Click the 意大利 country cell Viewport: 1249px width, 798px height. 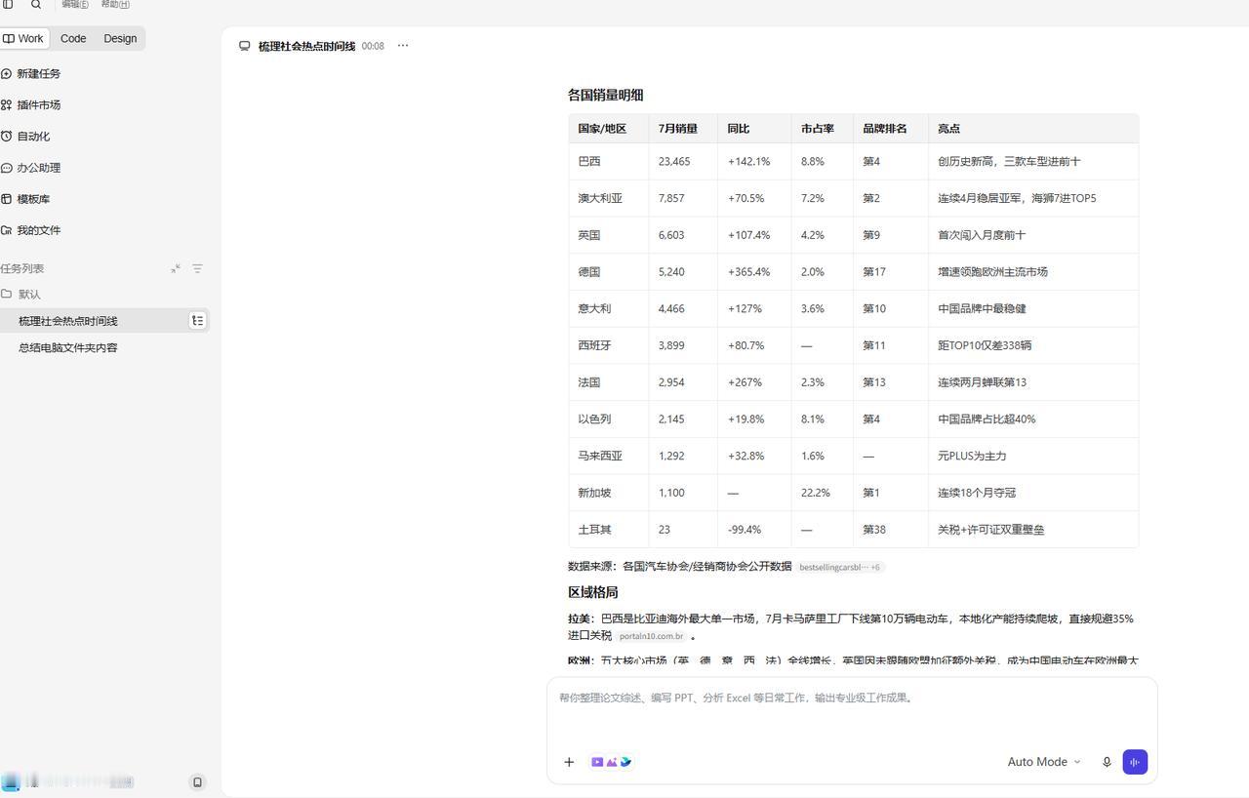click(594, 309)
